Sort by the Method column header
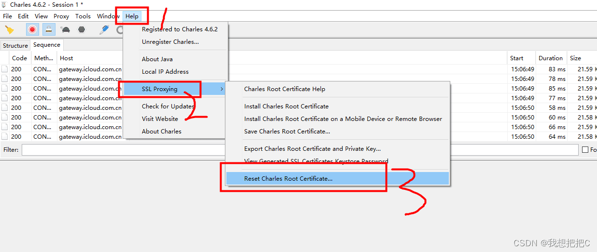The image size is (597, 252). pos(44,58)
